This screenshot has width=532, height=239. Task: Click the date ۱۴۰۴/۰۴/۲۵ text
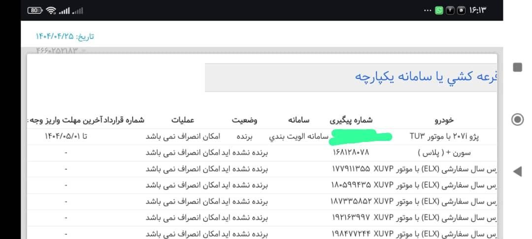pos(55,36)
